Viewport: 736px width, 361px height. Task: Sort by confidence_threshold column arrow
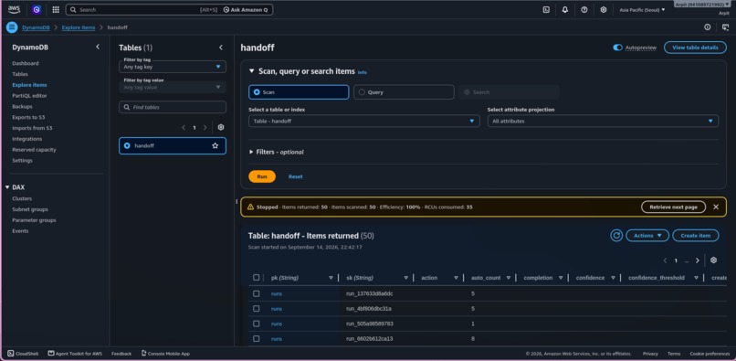point(696,278)
